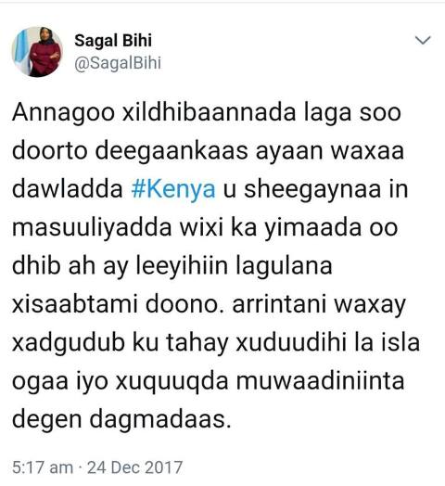445x486 pixels.
Task: Click the Sagal Bihi display name
Action: tap(113, 41)
